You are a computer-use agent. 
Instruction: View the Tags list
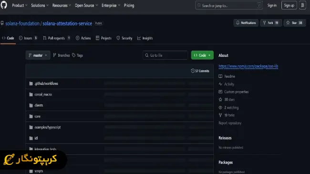point(77,55)
